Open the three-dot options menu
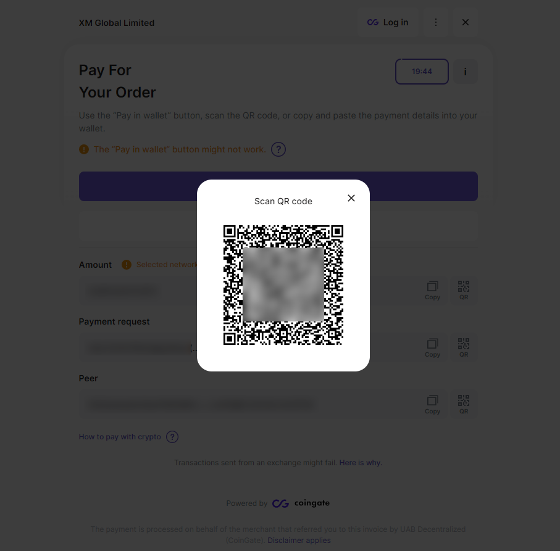The width and height of the screenshot is (560, 551). [x=436, y=22]
